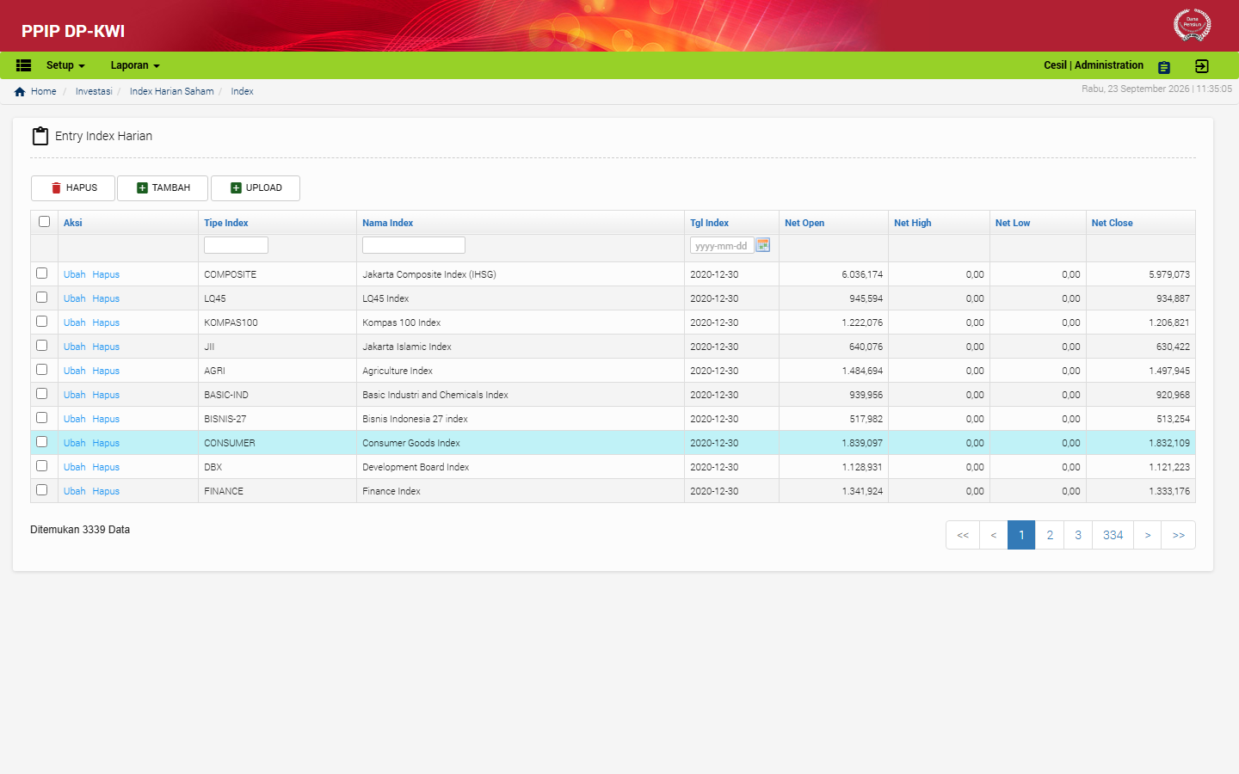Click the Dana Pensiun logo emblem
Screen dimensions: 1239x774
[x=1192, y=25]
